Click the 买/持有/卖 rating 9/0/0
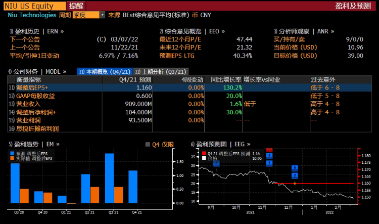The width and height of the screenshot is (379, 224). coord(355,39)
